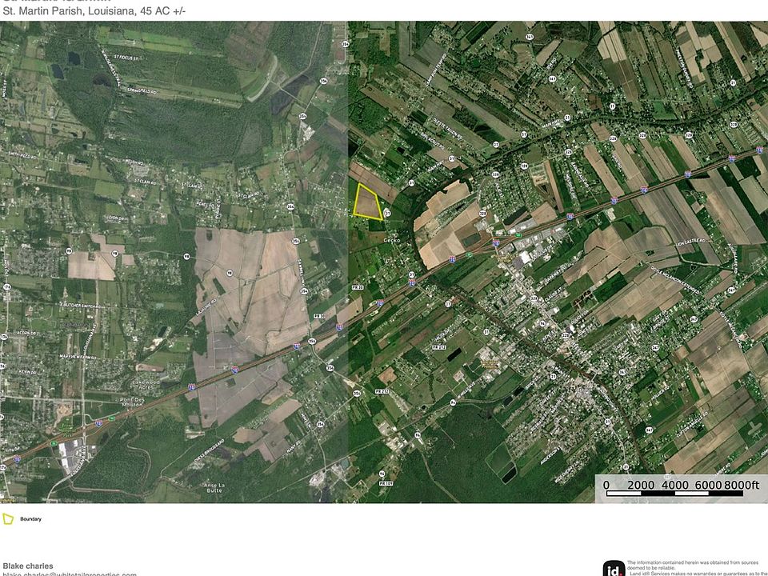Click the 'KEVIN DR' road label
Image resolution: width=768 pixels, height=576 pixels.
tap(27, 372)
